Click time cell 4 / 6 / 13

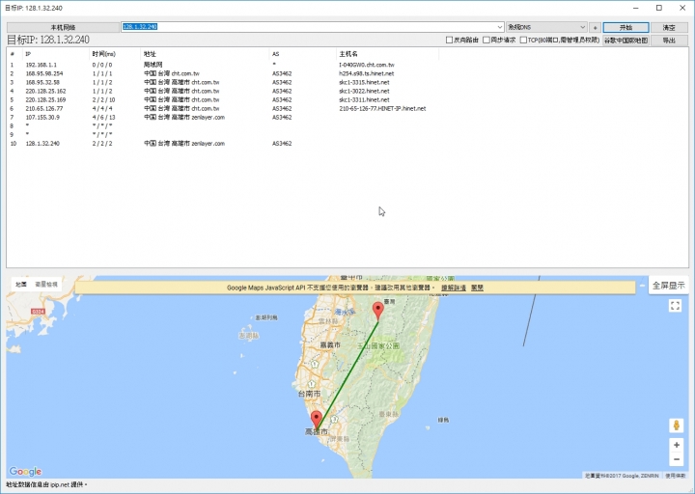103,118
